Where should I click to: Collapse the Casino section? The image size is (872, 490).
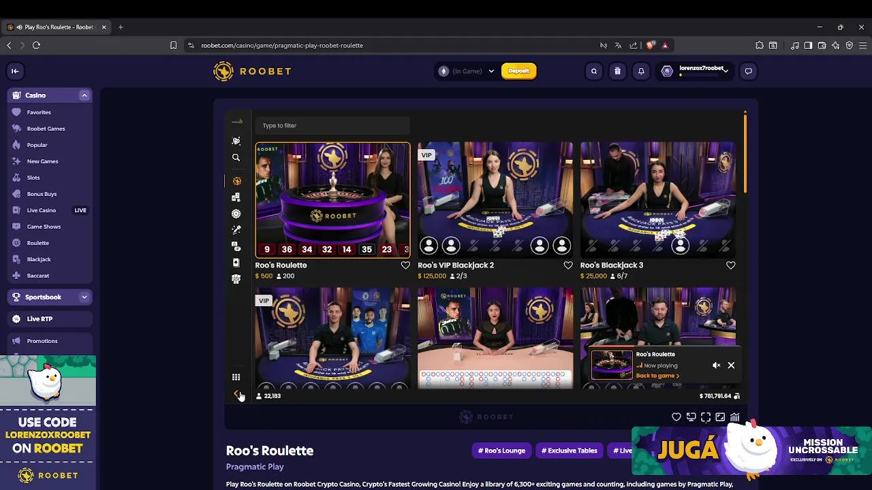point(84,95)
